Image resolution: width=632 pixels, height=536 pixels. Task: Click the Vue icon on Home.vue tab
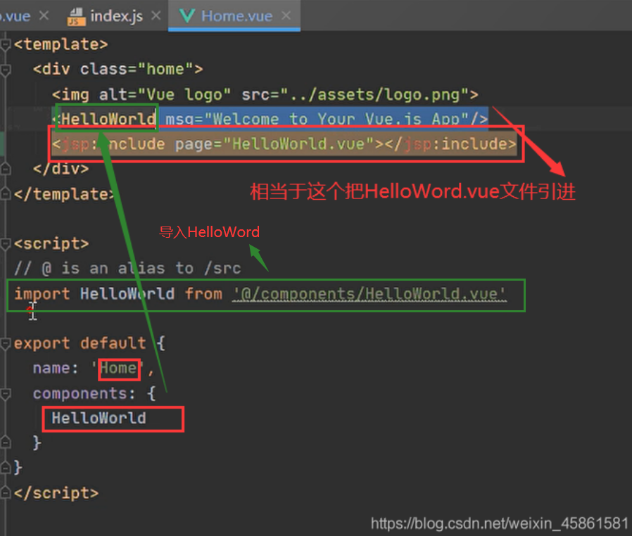187,16
